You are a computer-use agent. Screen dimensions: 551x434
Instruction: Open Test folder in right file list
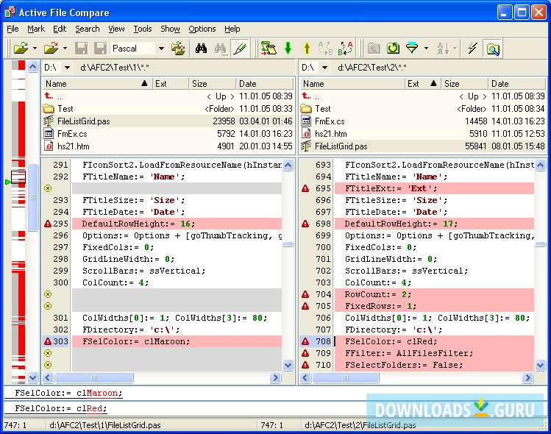[x=423, y=109]
